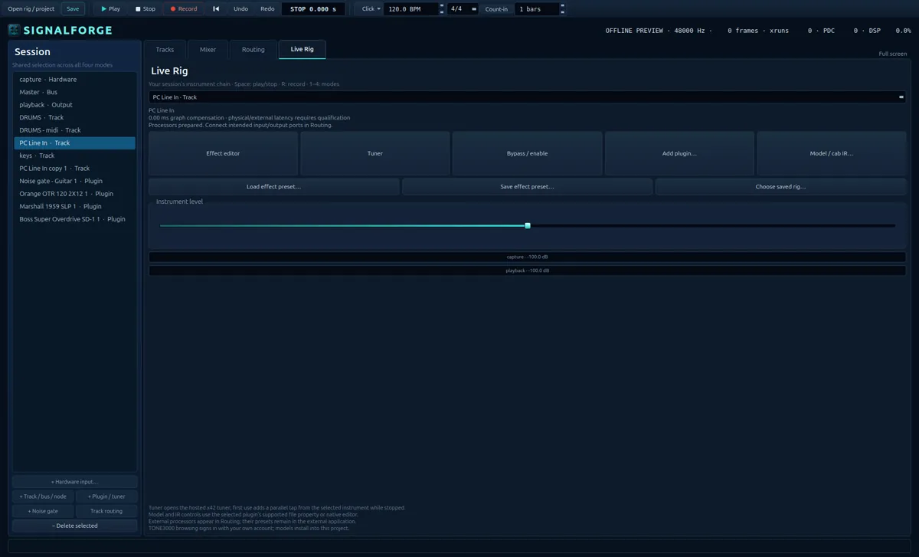
Task: Click the capture -100.0 dB meter
Action: 527,257
